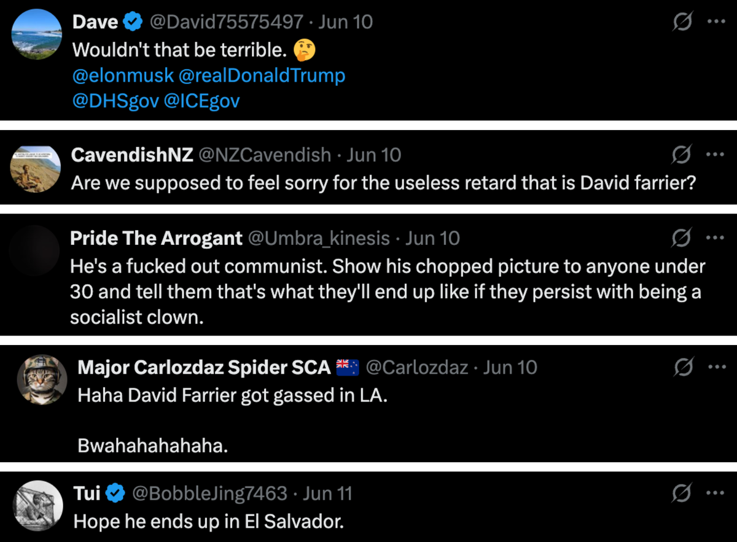Click Grok icon on CavendishNZ's tweet
Screen dimensions: 737x542
(682, 155)
